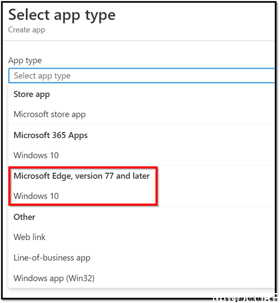Select Windows 10 under Microsoft Edge

36,196
